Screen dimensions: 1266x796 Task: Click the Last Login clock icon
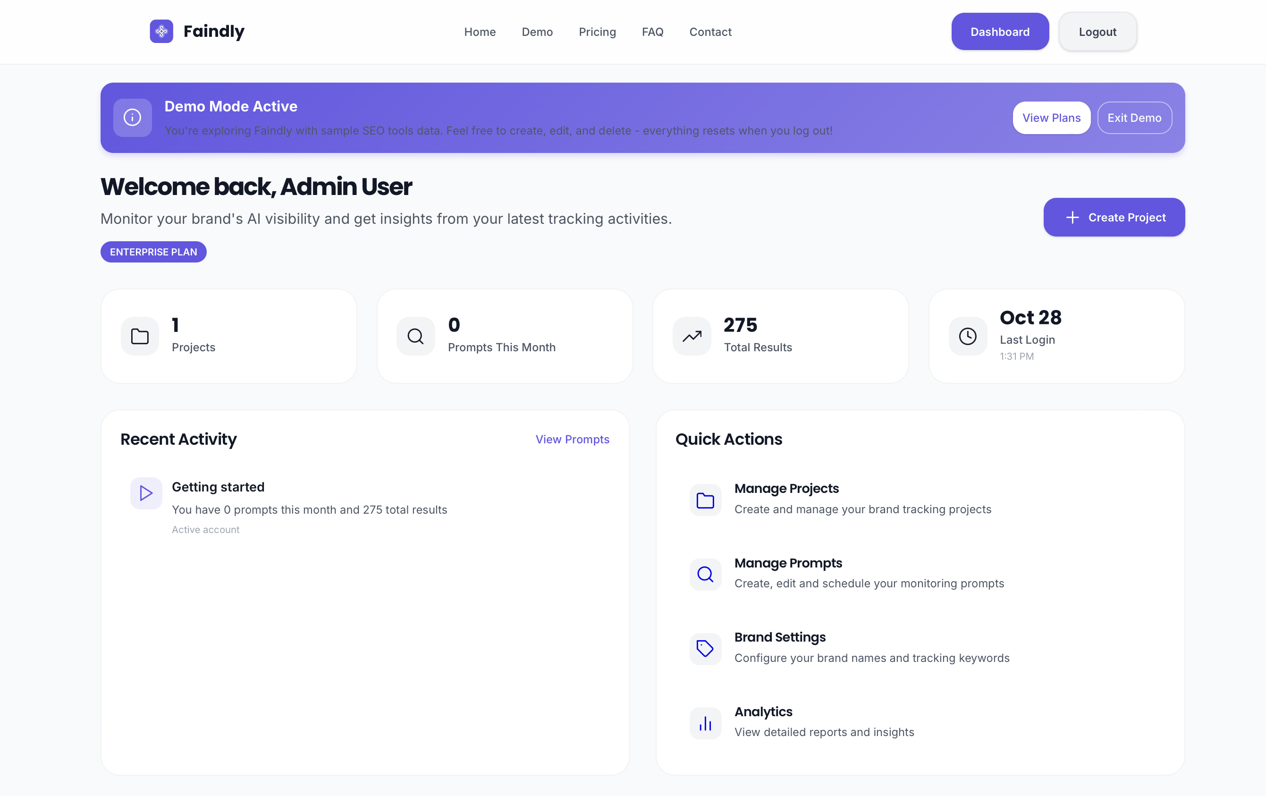pyautogui.click(x=967, y=336)
